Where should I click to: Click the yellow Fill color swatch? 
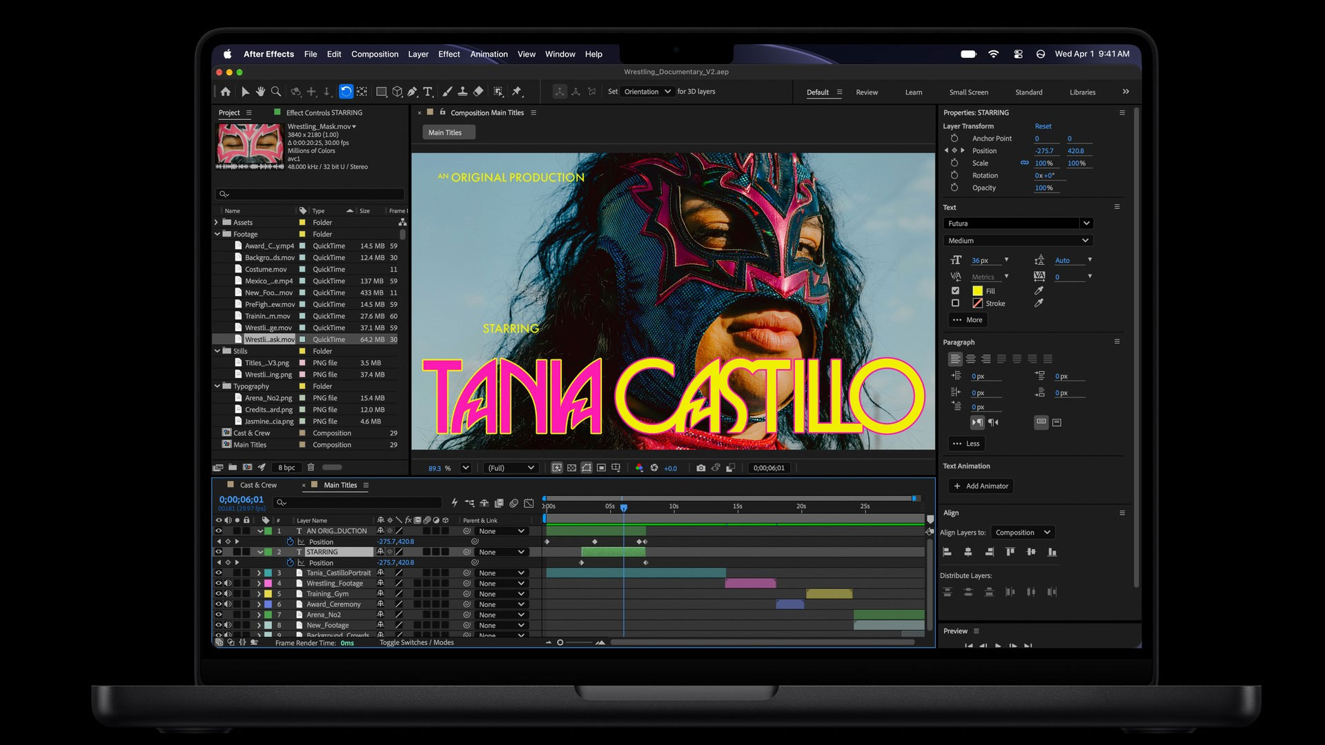click(x=977, y=291)
